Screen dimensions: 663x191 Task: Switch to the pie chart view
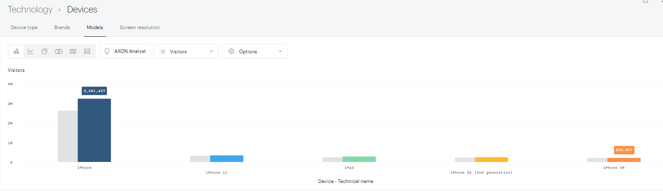(45, 51)
